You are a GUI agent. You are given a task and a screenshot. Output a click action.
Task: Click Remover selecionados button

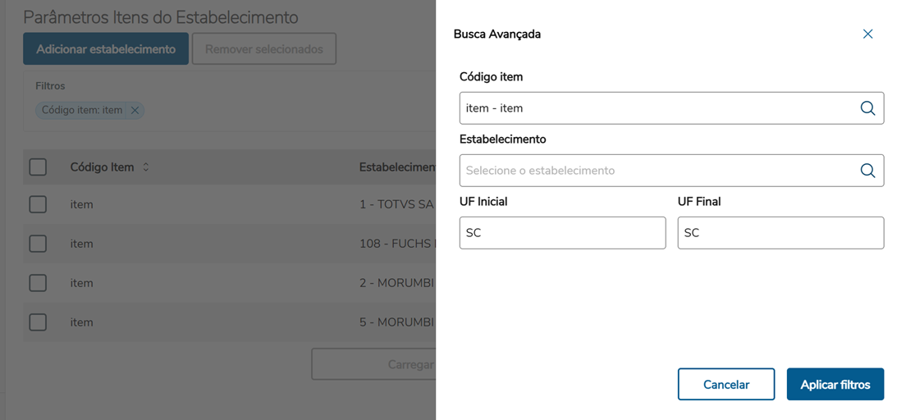[264, 49]
